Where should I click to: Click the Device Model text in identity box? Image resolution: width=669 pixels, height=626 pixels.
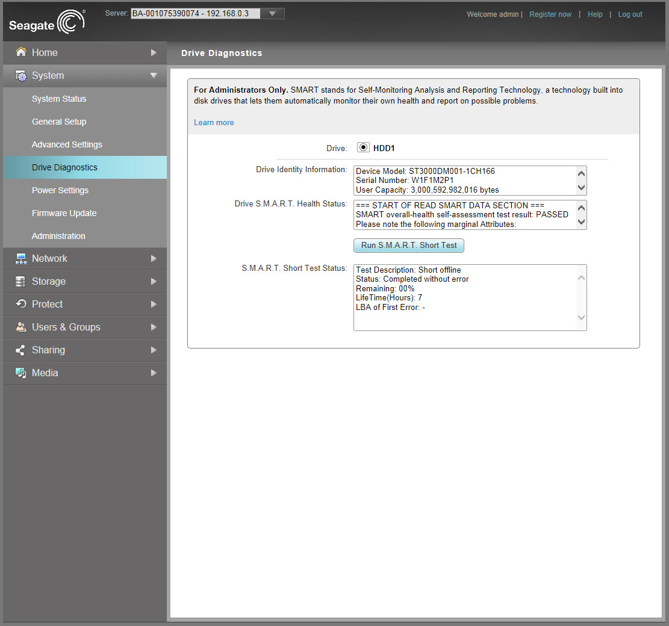click(425, 171)
